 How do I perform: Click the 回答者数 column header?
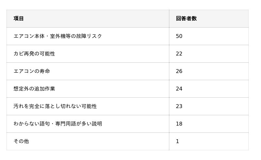(186, 18)
